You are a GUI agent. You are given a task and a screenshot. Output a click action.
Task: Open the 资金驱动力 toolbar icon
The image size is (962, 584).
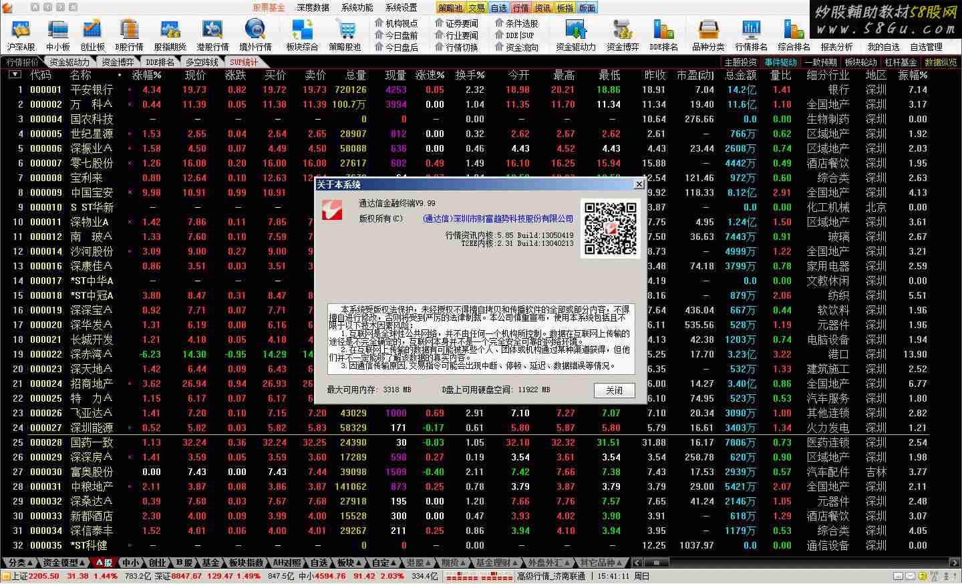coord(575,35)
